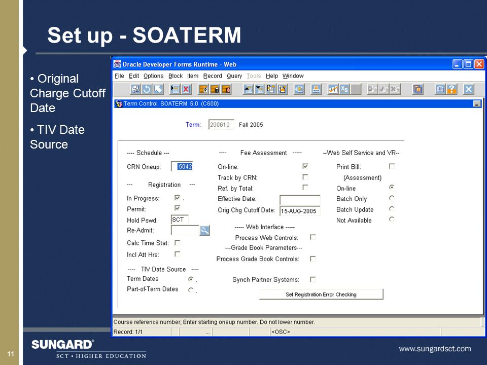Open the Edit menu
Viewport: 487px width, 365px height.
[x=134, y=76]
